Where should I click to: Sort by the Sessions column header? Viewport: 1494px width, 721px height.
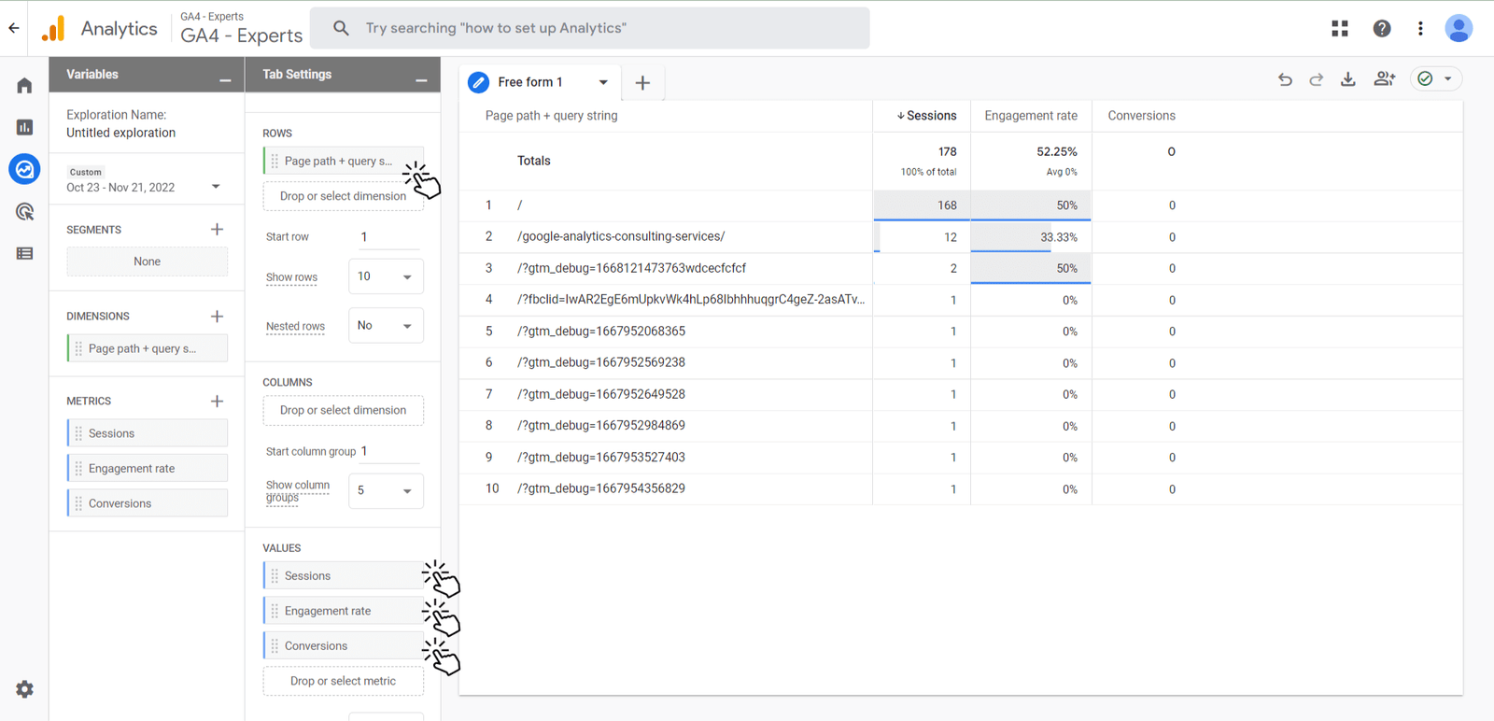coord(926,116)
